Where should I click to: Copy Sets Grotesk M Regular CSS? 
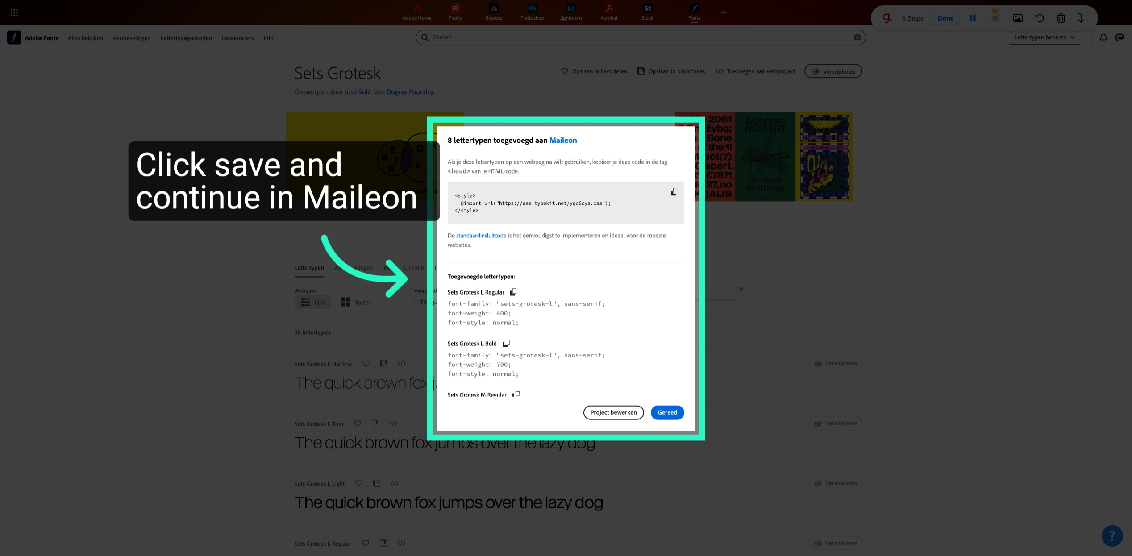click(x=516, y=394)
